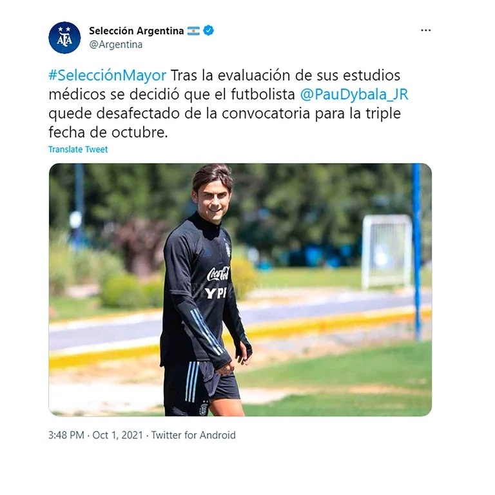Open the @PauDybala_JR mention

pyautogui.click(x=354, y=94)
